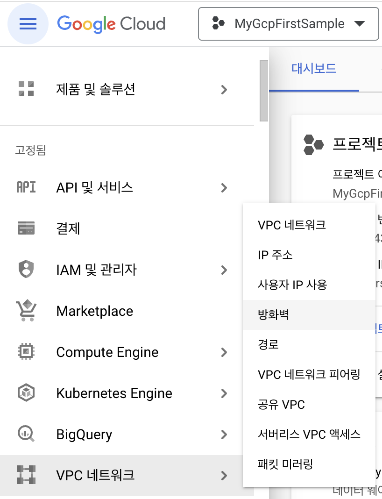The image size is (382, 499).
Task: Click the Compute Engine chip icon
Action: 26,351
